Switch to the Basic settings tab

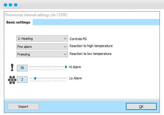click(18, 22)
